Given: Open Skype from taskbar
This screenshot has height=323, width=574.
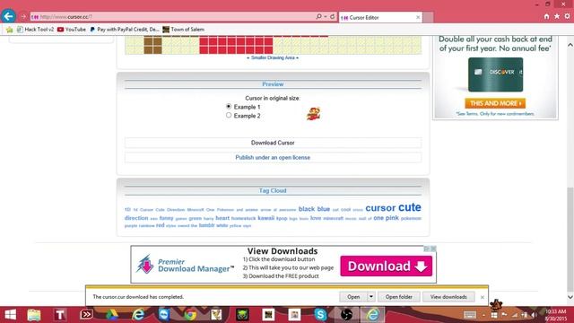Looking at the screenshot, I should point(320,315).
